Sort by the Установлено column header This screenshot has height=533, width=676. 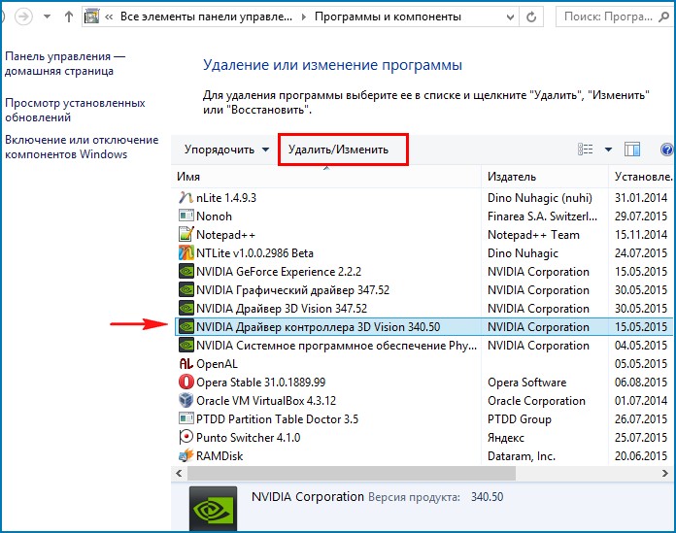[642, 177]
